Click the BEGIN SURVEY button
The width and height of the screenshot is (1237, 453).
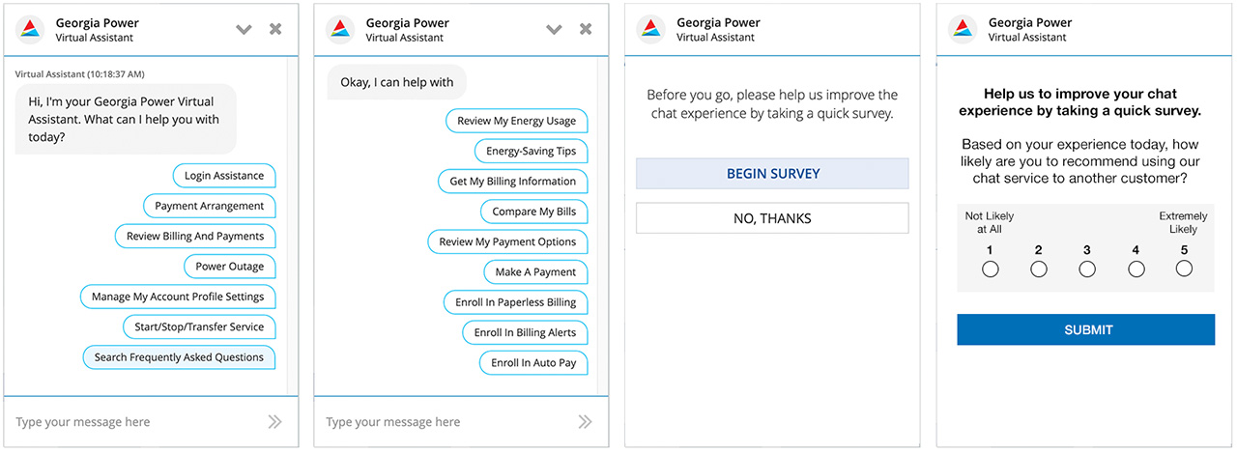(x=772, y=174)
